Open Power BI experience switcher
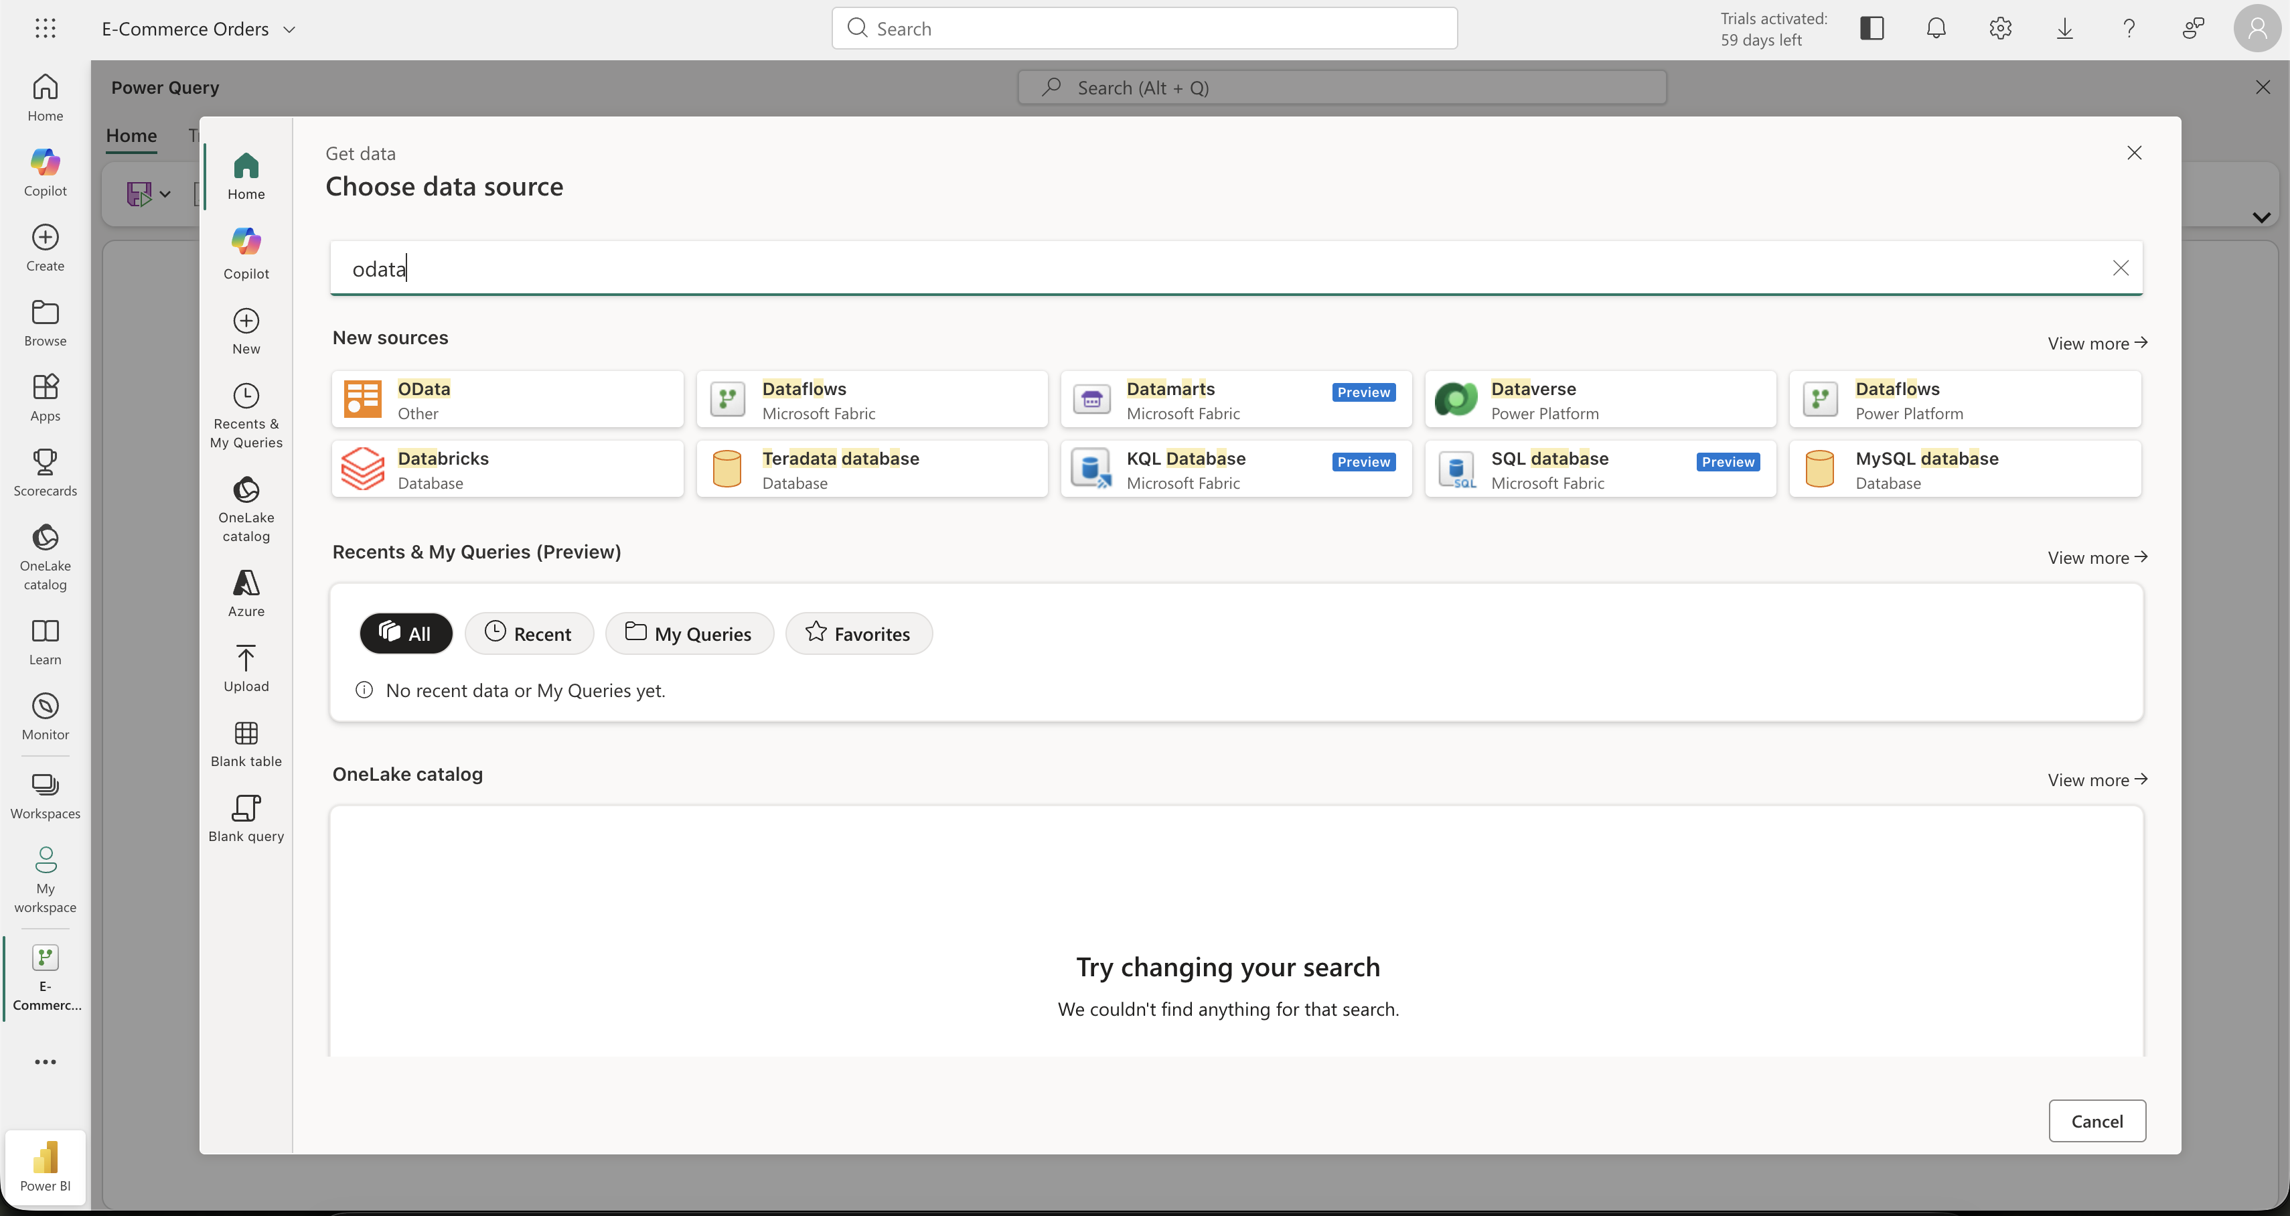The image size is (2290, 1216). 46,1166
